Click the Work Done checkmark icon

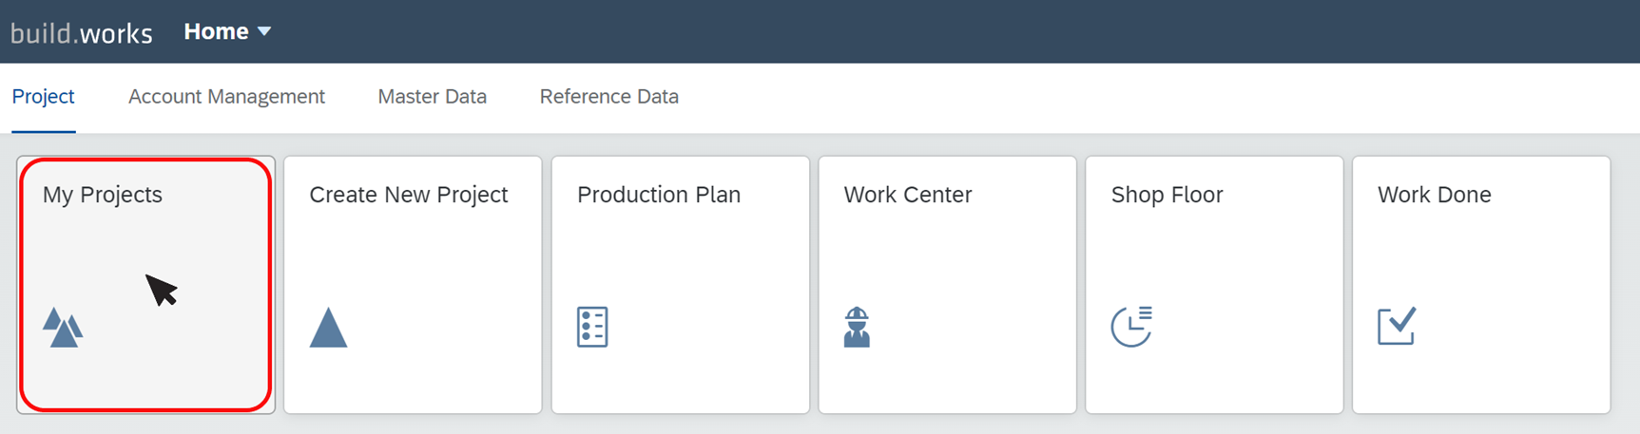click(1397, 326)
